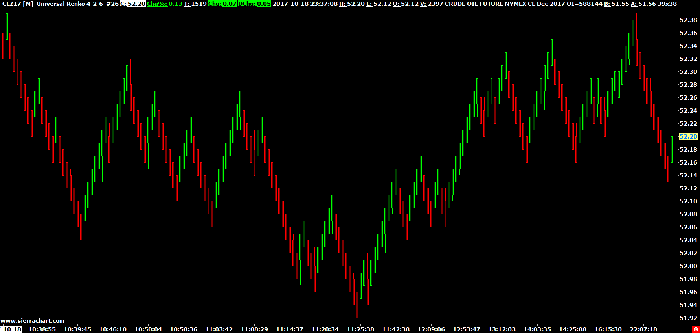Image resolution: width=700 pixels, height=333 pixels.
Task: Select the 16:15:30 time axis label
Action: (608, 329)
